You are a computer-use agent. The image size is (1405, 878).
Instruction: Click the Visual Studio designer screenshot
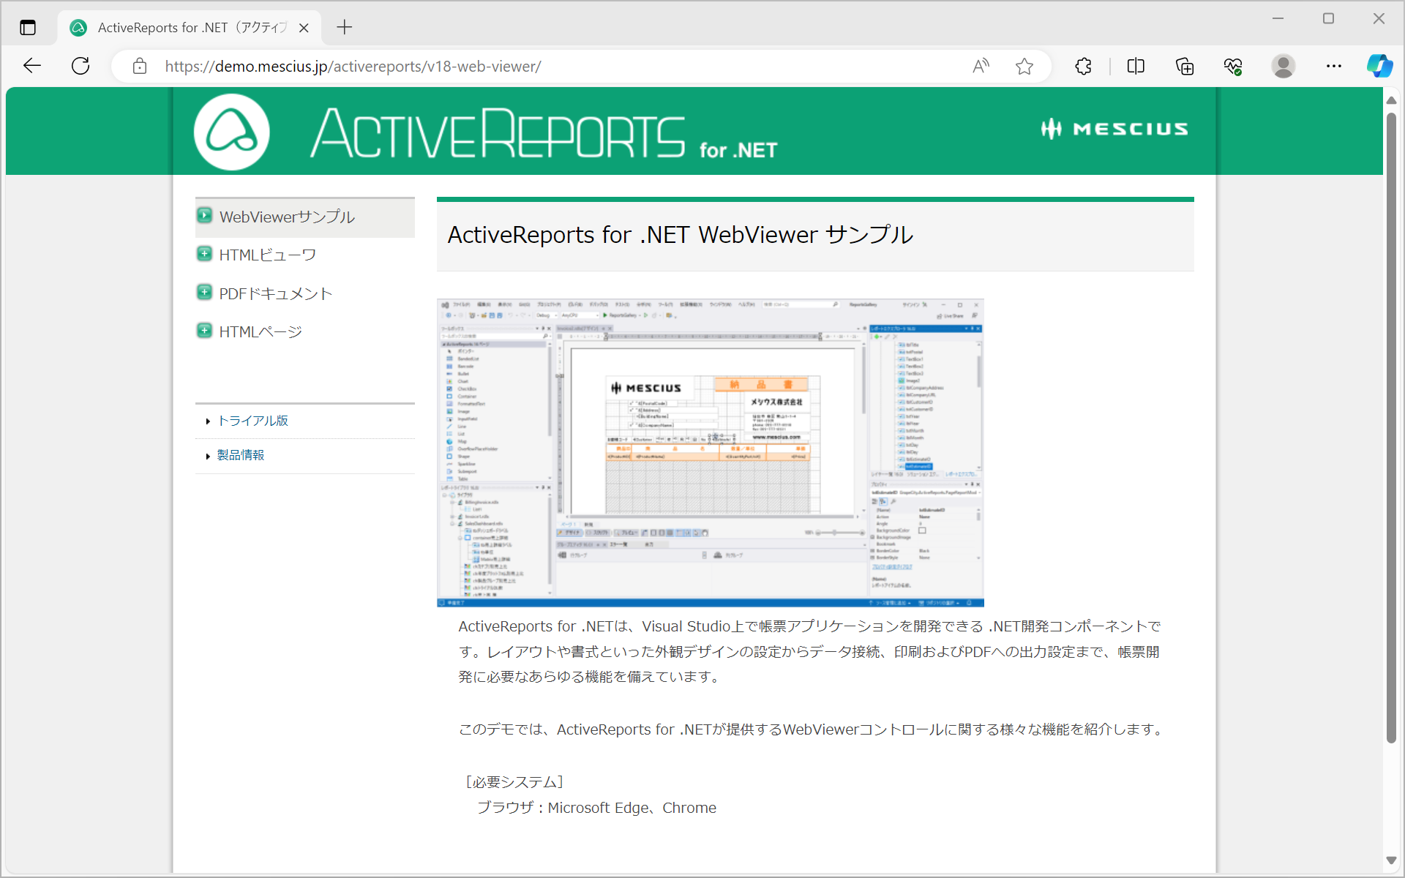click(x=711, y=453)
